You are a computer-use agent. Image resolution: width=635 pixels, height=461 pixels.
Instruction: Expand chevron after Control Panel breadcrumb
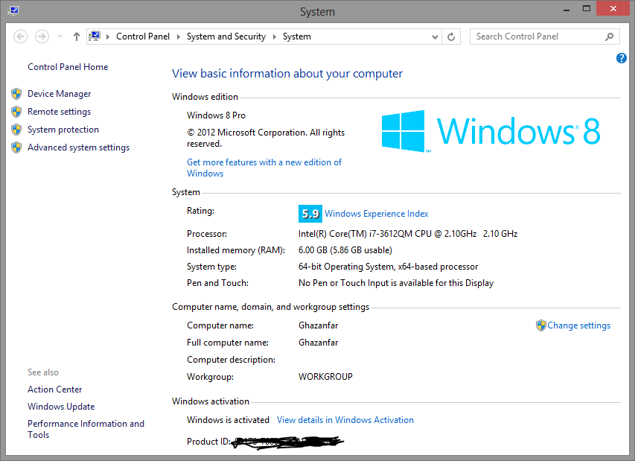pos(178,36)
